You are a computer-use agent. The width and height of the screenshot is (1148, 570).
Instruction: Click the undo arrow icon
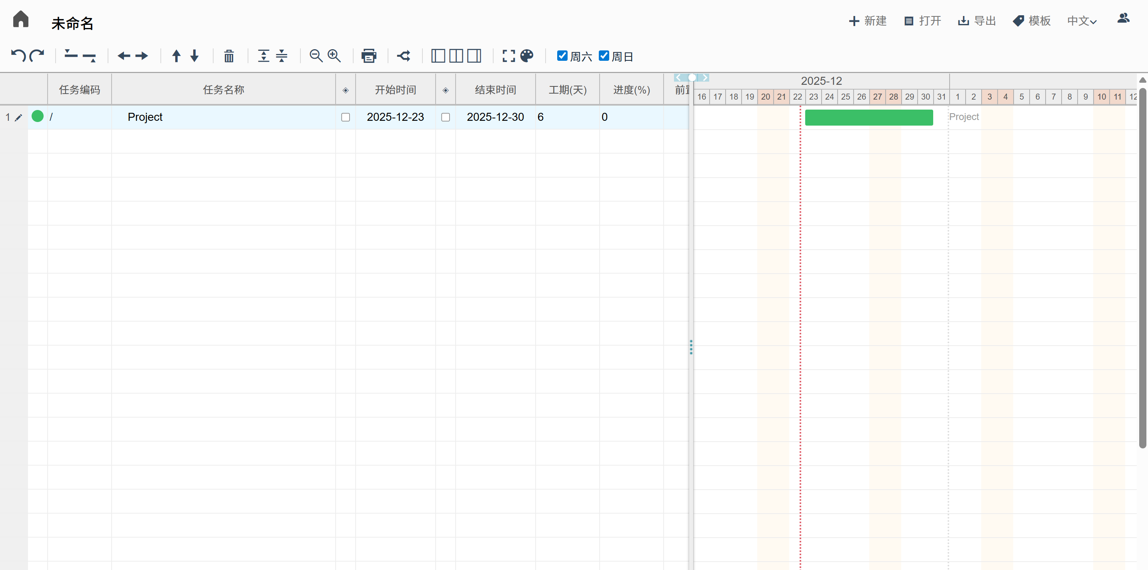point(18,56)
